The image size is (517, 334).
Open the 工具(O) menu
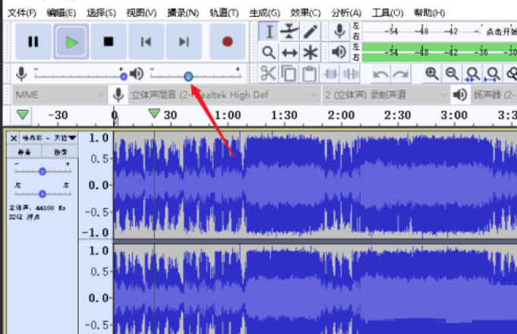(388, 13)
